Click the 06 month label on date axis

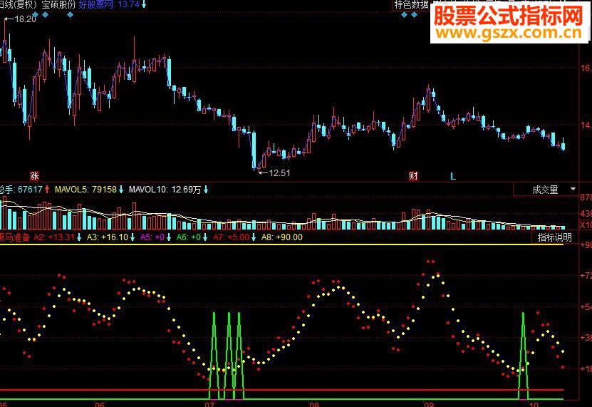pyautogui.click(x=100, y=404)
